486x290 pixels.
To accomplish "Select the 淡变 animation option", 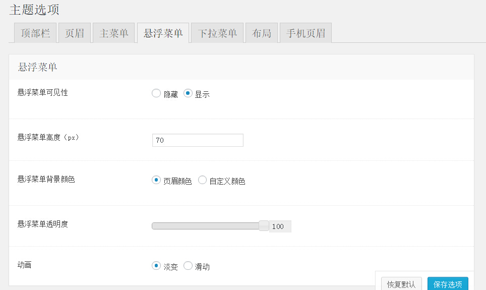I will coord(156,266).
